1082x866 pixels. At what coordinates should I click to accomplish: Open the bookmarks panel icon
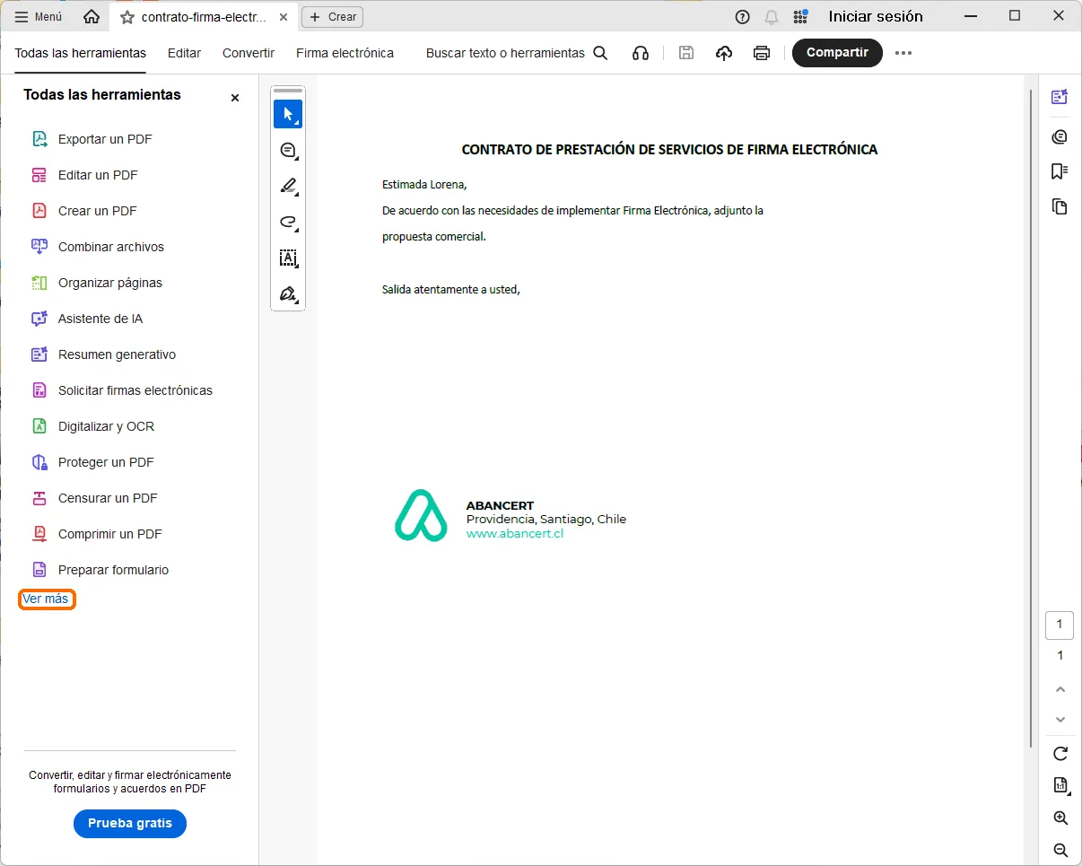[1060, 171]
